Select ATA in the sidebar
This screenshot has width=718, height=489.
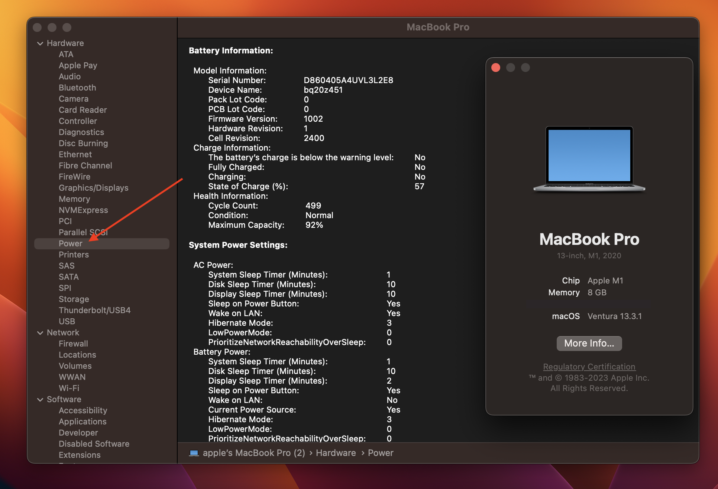click(66, 54)
